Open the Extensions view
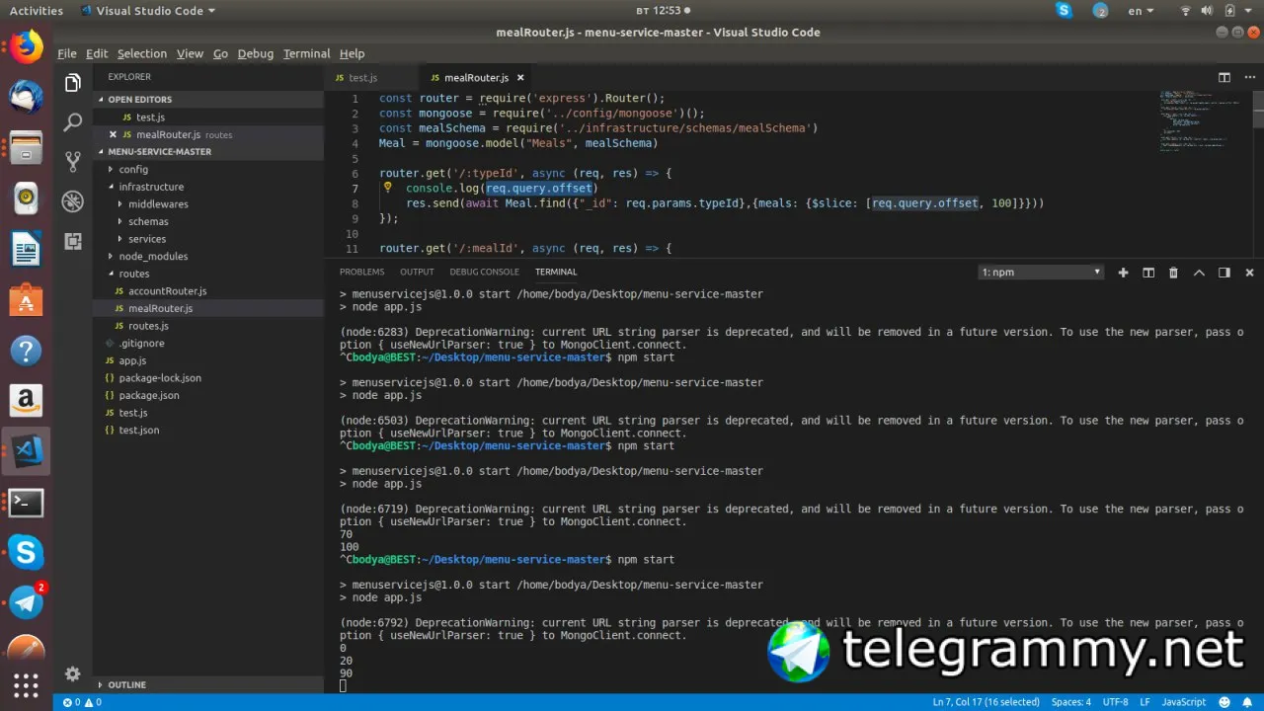Screen dimensions: 1264x711 click(72, 241)
